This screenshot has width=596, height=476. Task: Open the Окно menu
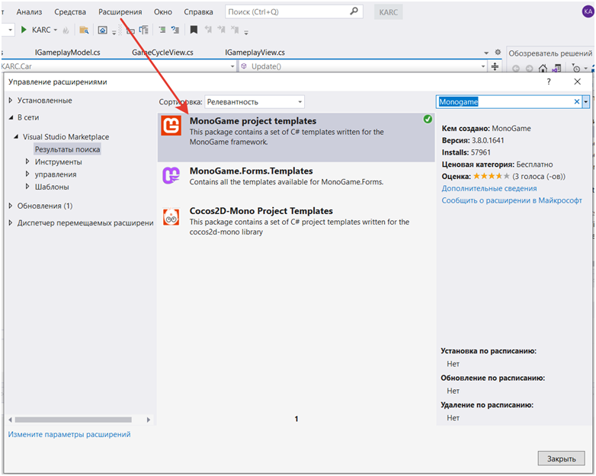click(163, 11)
